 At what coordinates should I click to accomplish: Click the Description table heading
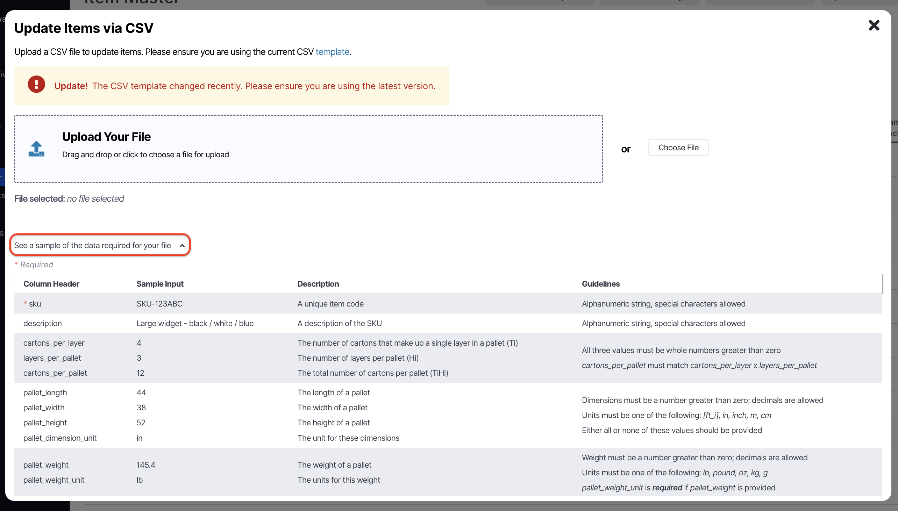318,284
